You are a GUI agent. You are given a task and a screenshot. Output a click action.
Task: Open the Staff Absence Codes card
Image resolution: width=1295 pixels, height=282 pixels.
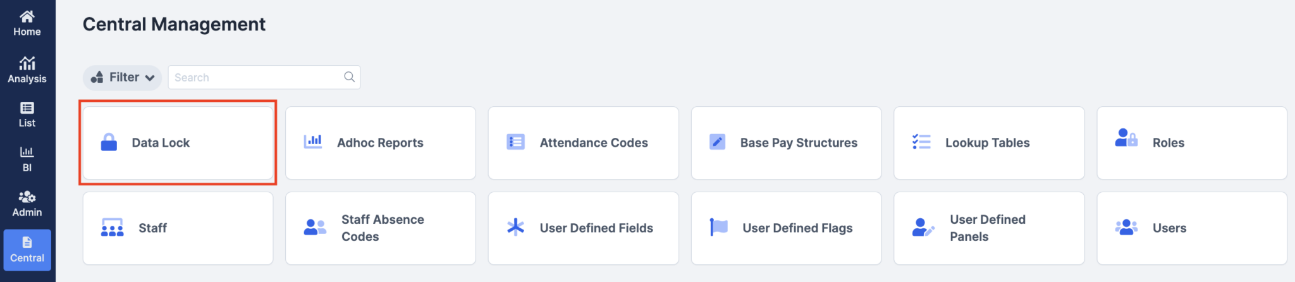click(x=381, y=228)
